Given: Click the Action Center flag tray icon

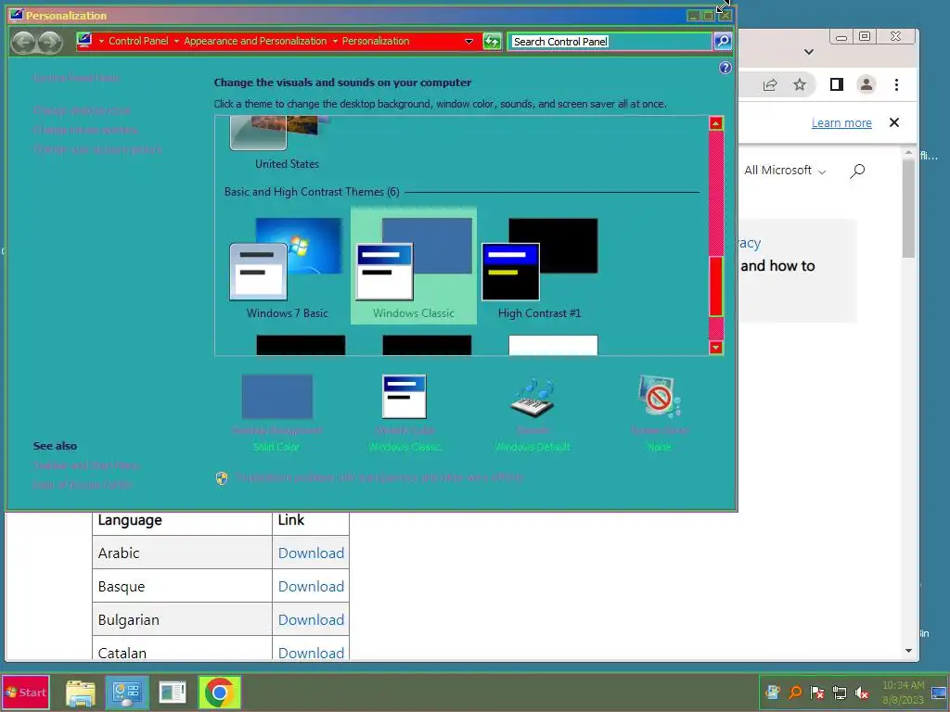Looking at the screenshot, I should tap(816, 693).
